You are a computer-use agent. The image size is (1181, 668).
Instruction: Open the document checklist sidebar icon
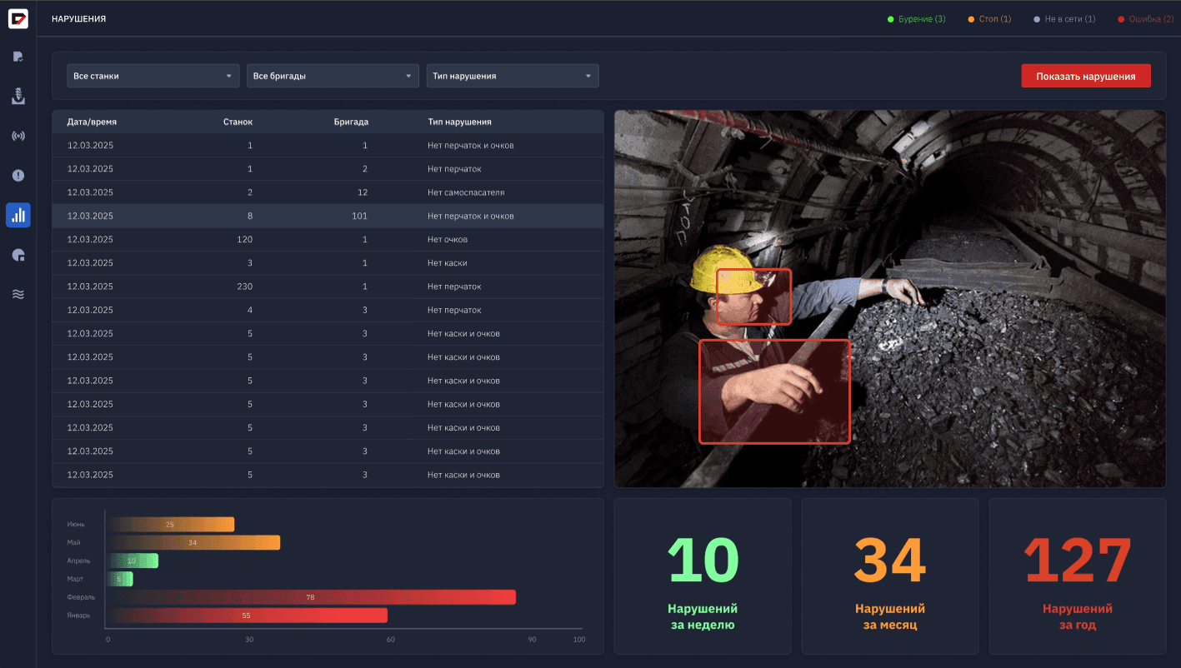click(18, 57)
